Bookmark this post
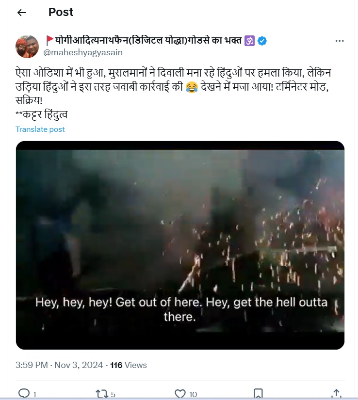 coord(259,393)
